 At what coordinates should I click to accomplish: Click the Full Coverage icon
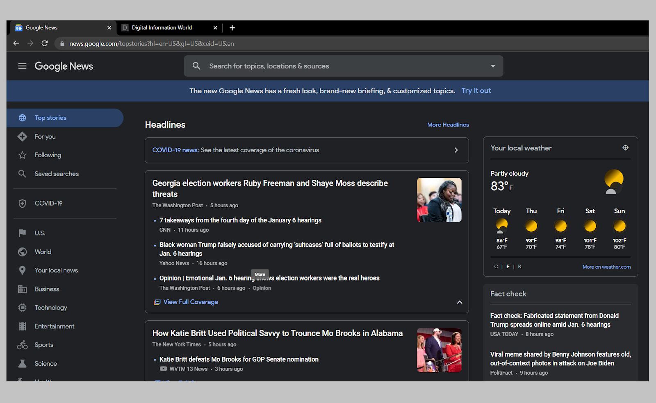click(x=157, y=302)
